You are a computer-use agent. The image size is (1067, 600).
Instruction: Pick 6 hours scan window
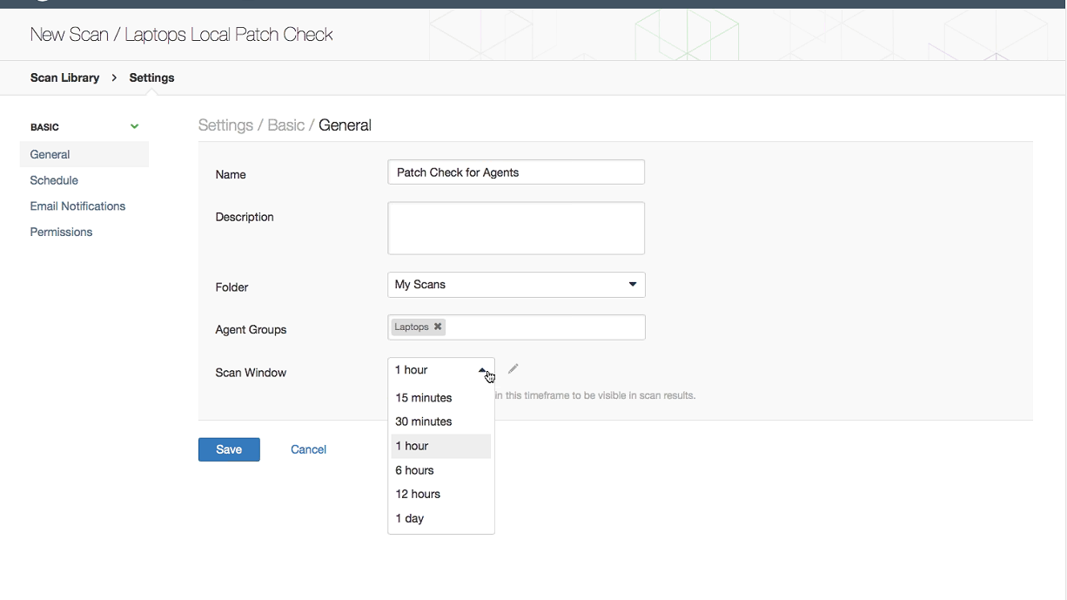pyautogui.click(x=415, y=470)
